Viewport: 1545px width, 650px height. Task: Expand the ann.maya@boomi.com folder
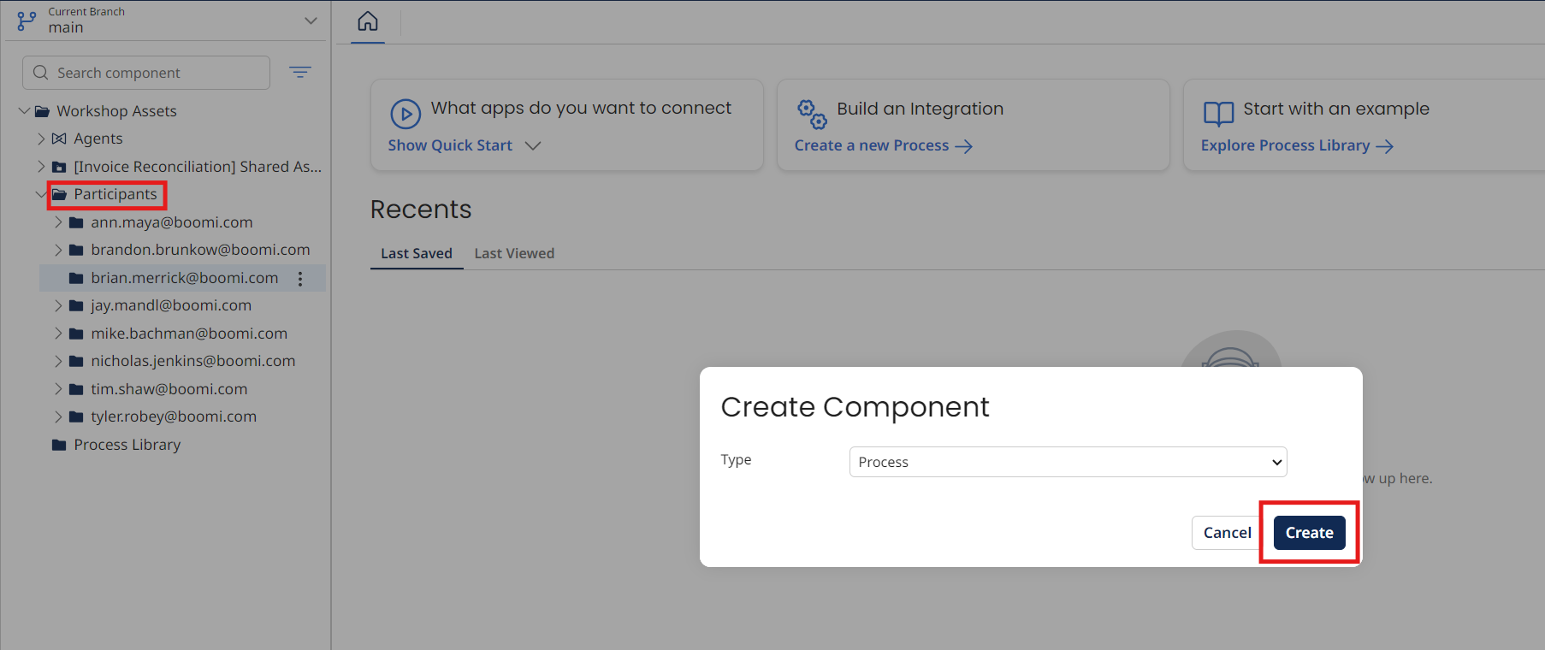(58, 222)
